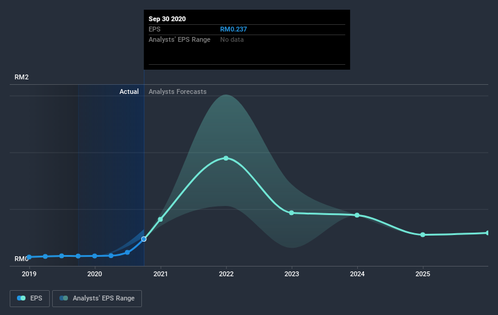Image resolution: width=498 pixels, height=315 pixels.
Task: Toggle the Analysts' EPS Range legend button
Action: click(x=97, y=299)
